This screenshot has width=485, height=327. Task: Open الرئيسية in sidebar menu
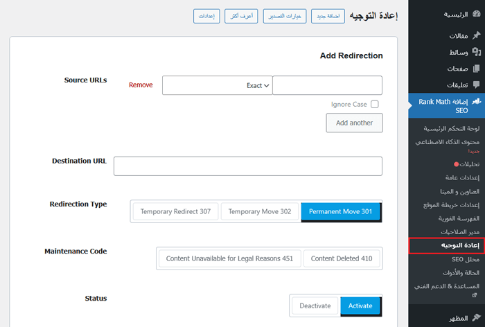click(x=456, y=15)
